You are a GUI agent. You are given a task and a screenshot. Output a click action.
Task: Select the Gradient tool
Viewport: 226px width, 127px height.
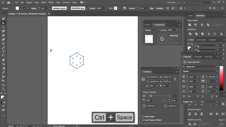(x=3, y=68)
